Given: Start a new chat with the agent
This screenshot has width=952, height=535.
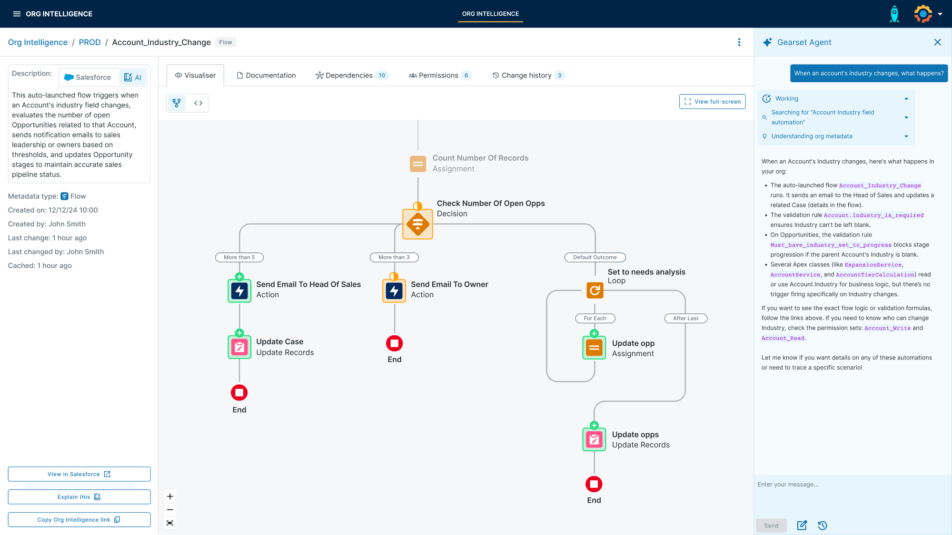Looking at the screenshot, I should (x=802, y=525).
